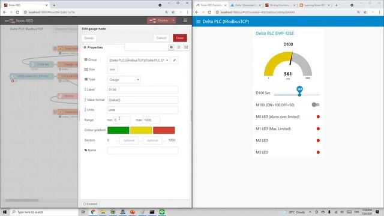The height and width of the screenshot is (216, 384).
Task: Click the Delete button
Action: click(x=89, y=38)
